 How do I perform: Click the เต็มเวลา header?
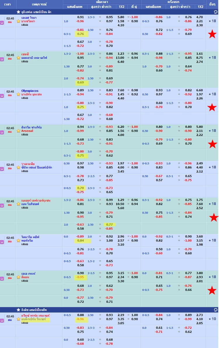[102, 2]
